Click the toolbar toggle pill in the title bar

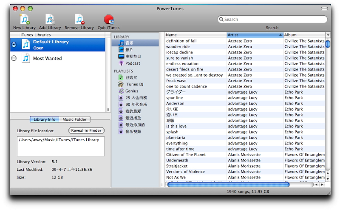[x=325, y=8]
